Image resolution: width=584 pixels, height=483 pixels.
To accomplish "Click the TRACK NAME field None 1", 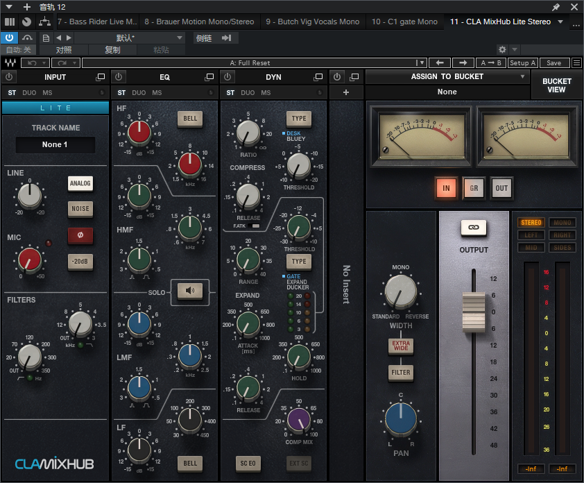I will (x=55, y=144).
